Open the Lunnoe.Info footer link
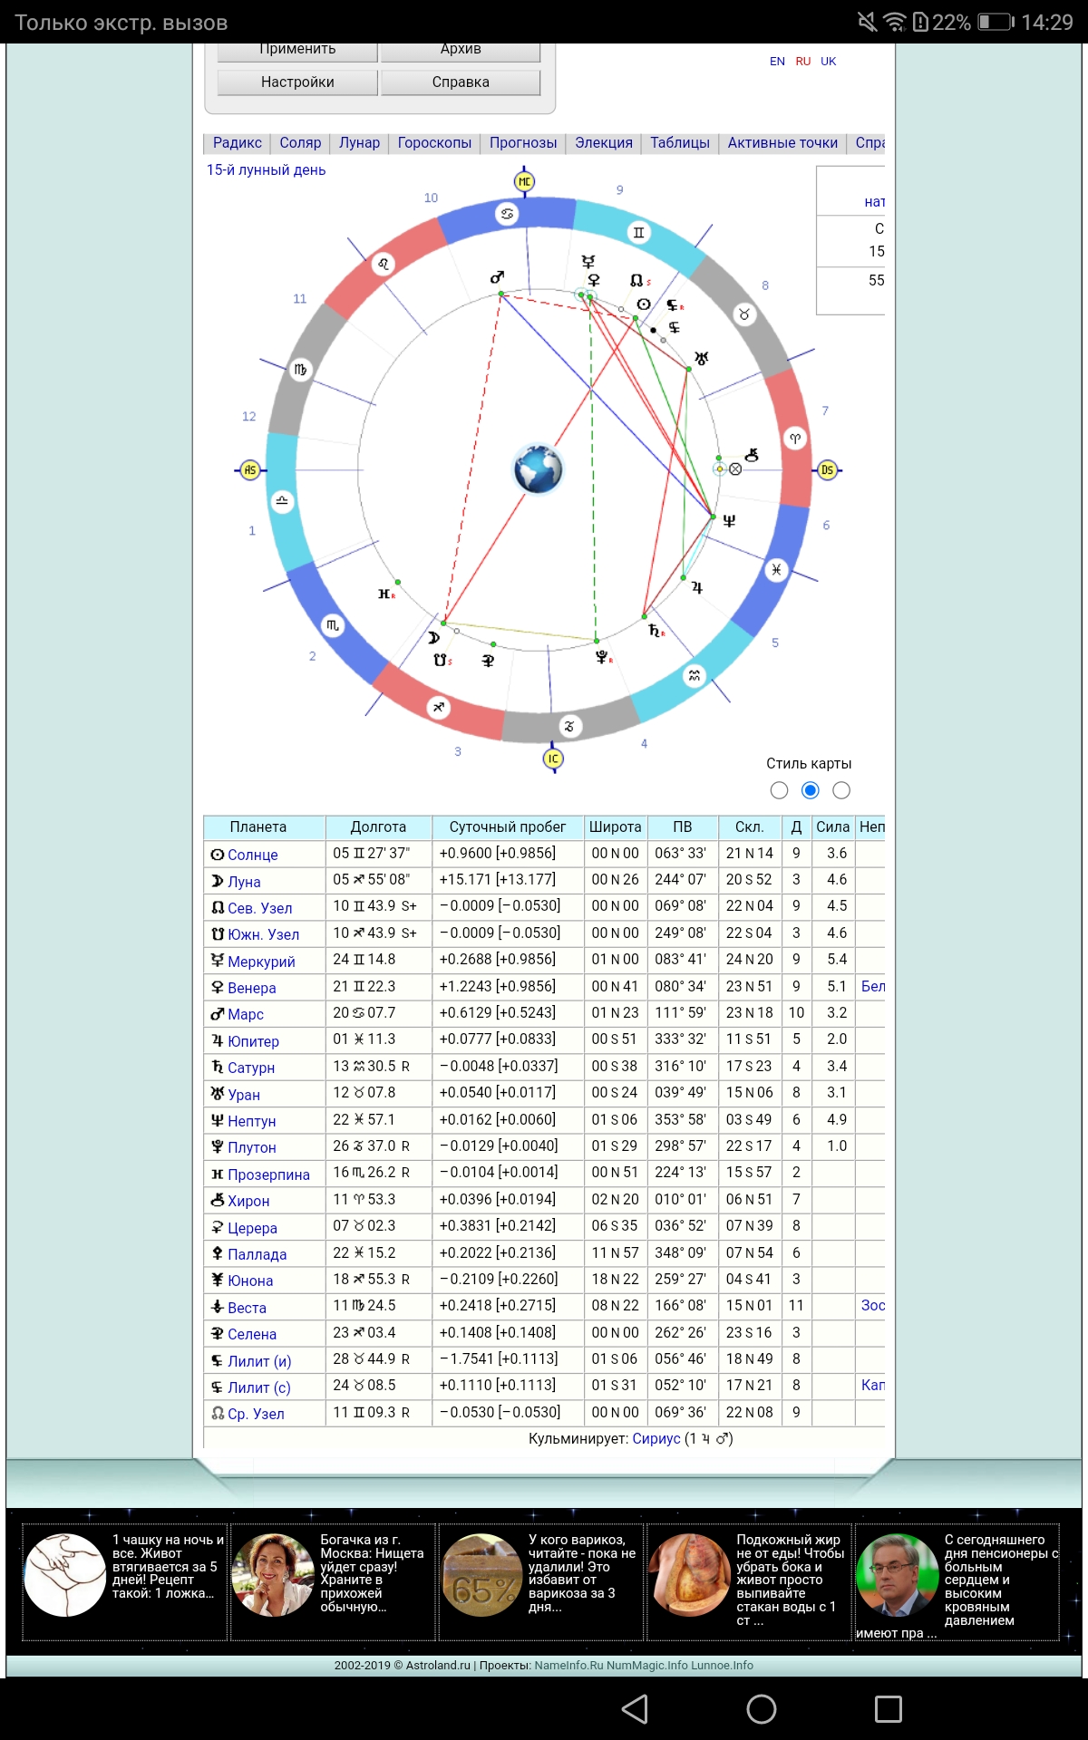This screenshot has height=1740, width=1088. pyautogui.click(x=722, y=1665)
